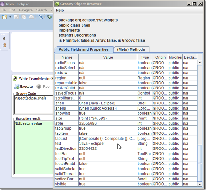The width and height of the screenshot is (206, 190).
Task: Sort table by the Name column header
Action: (x=67, y=57)
